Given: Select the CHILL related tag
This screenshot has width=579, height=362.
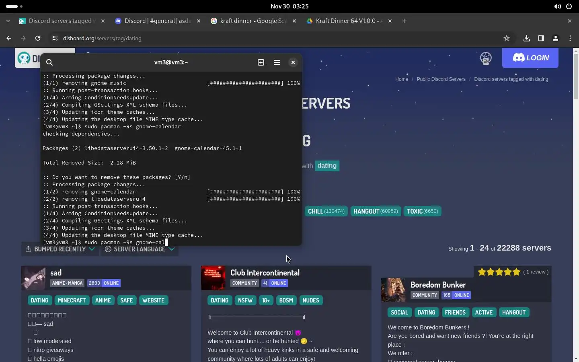Looking at the screenshot, I should pyautogui.click(x=326, y=211).
